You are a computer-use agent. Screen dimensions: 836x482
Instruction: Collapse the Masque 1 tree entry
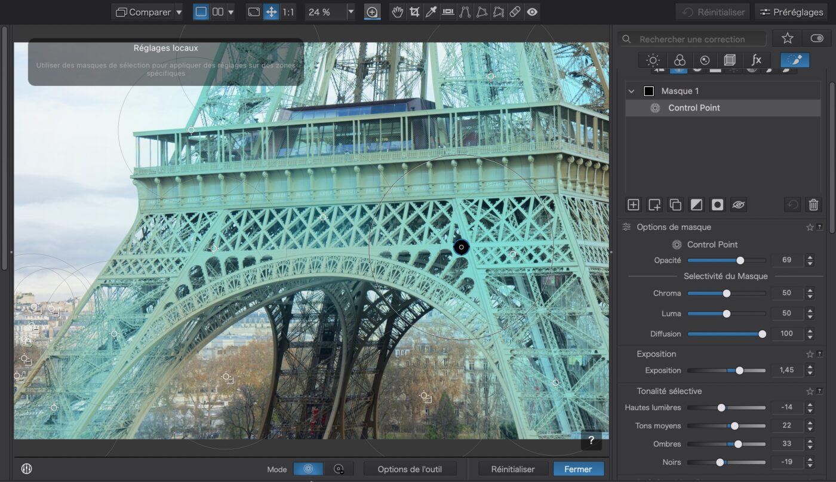tap(631, 91)
